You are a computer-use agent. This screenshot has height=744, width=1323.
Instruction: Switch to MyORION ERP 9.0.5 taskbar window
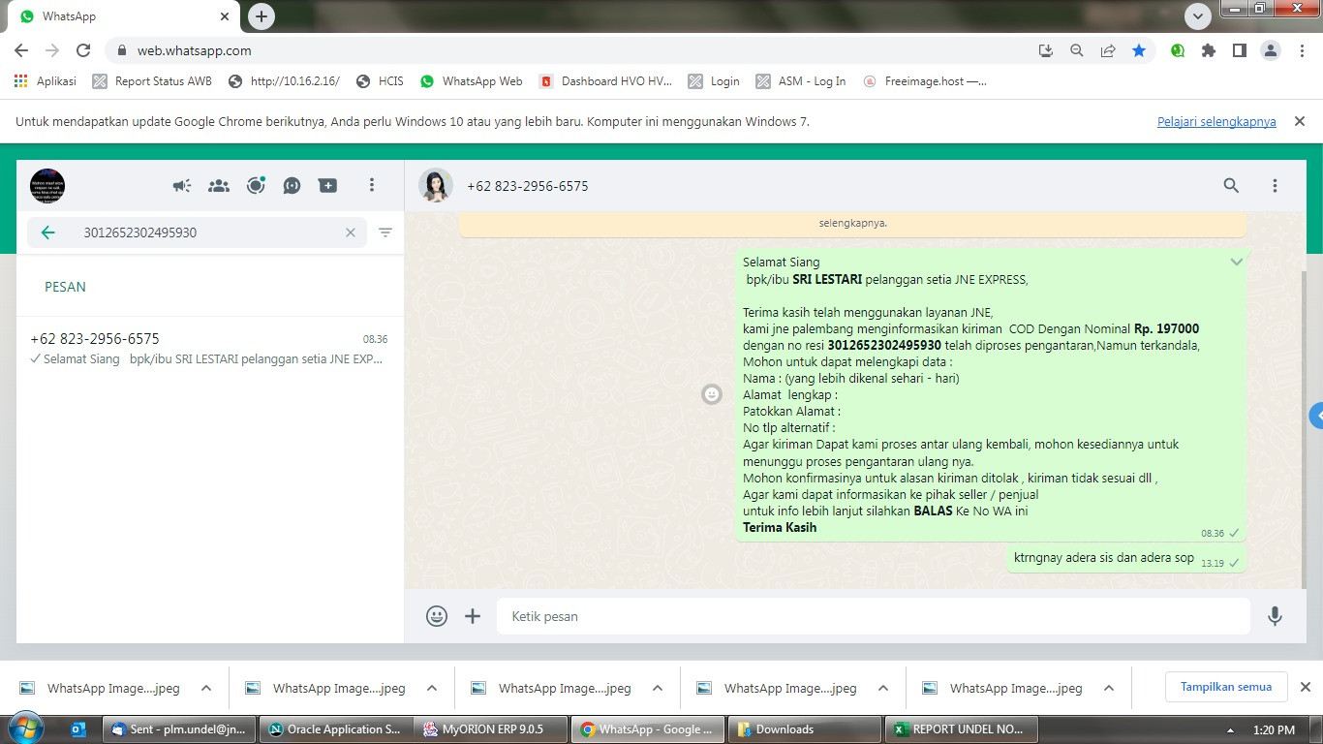491,729
